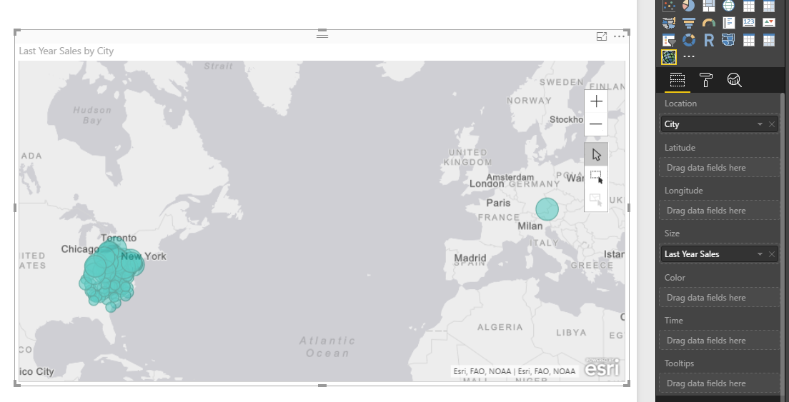Click the Madrid label on the map
The height and width of the screenshot is (402, 789).
point(470,258)
